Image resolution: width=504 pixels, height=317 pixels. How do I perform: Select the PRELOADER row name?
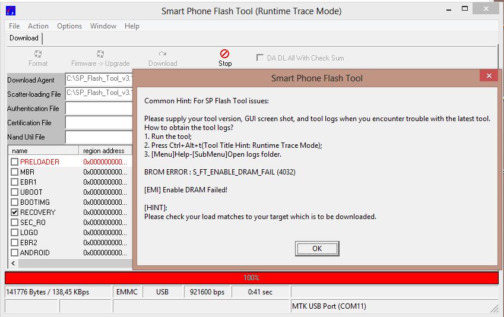[40, 161]
